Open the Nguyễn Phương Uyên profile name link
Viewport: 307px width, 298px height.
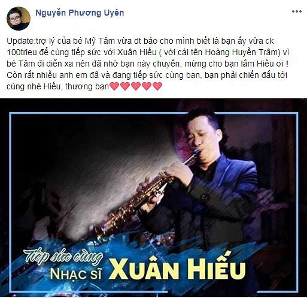pyautogui.click(x=80, y=13)
